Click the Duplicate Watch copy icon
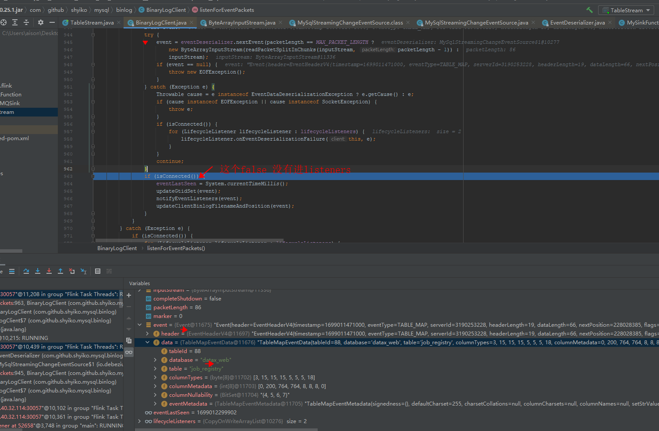This screenshot has height=431, width=659. [129, 340]
